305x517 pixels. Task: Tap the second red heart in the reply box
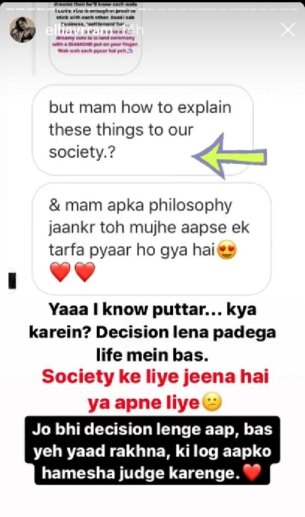[x=85, y=272]
